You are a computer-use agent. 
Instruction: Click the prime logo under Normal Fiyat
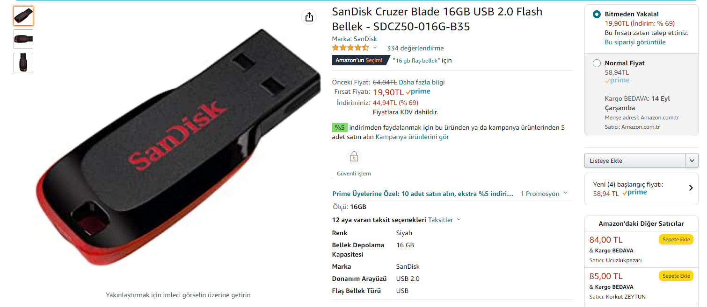[x=617, y=81]
